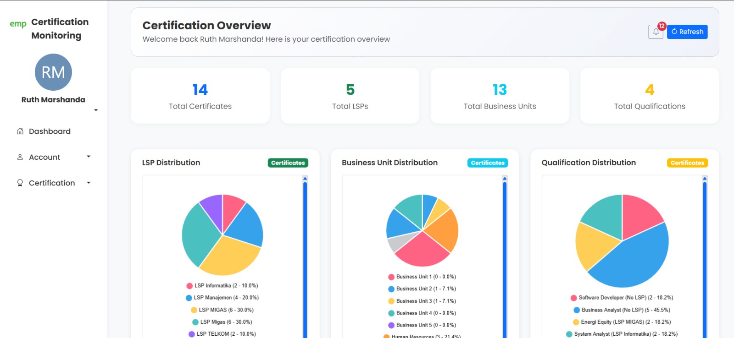Click the blue scrollbar thumb in LSP Distribution

coord(305,260)
